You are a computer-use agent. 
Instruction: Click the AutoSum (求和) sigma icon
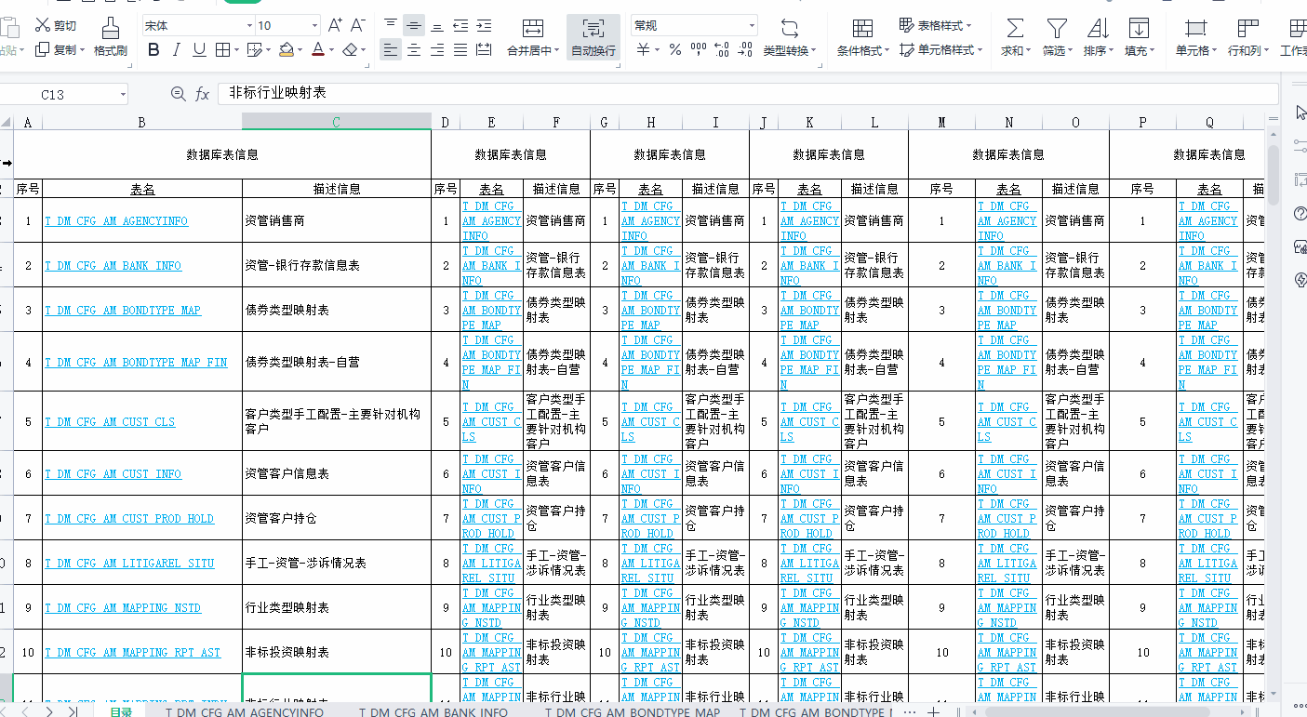1015,28
